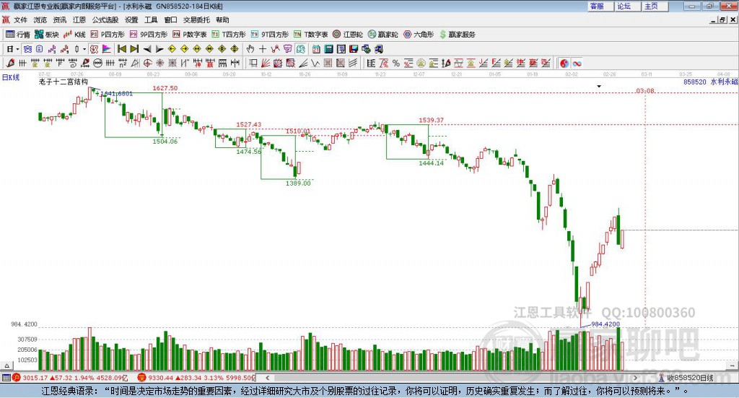Jump to first bar with skip-back icon
The image size is (739, 398).
pos(121,49)
